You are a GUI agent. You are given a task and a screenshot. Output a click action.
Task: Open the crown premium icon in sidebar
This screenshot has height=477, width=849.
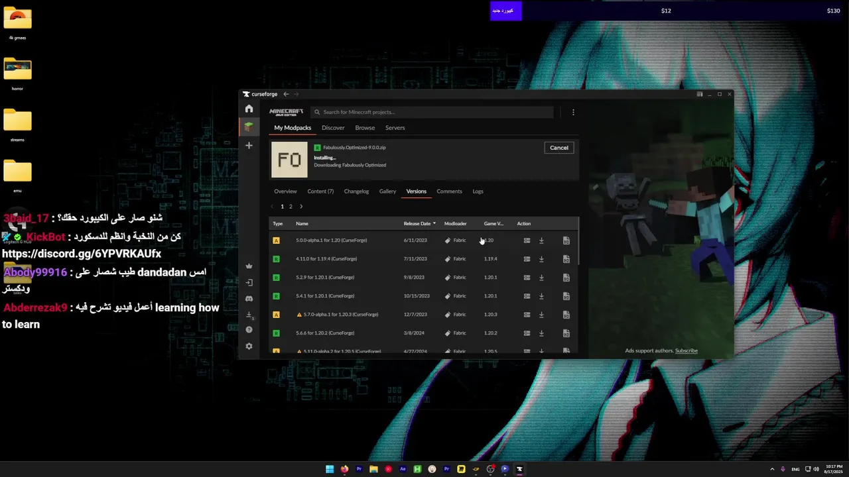(249, 266)
